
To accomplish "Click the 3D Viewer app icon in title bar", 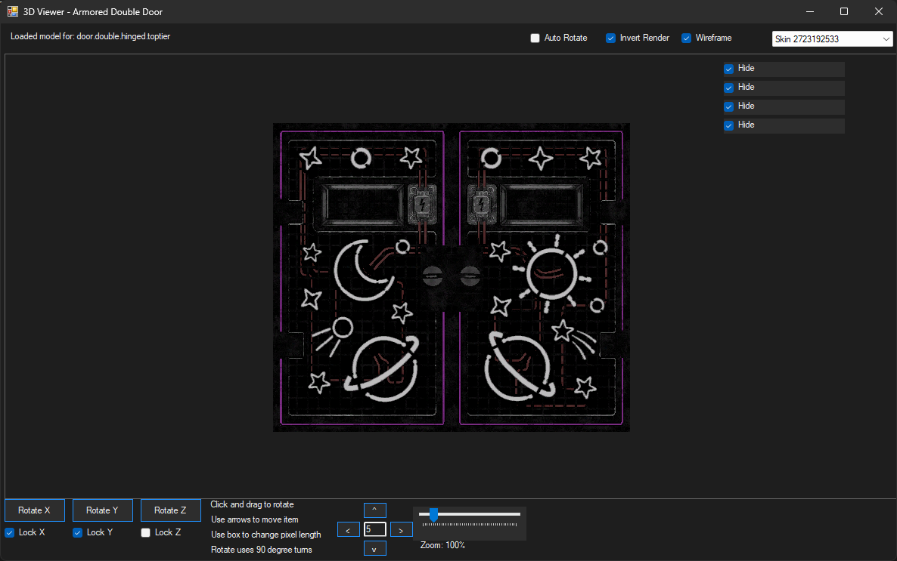I will coord(13,11).
